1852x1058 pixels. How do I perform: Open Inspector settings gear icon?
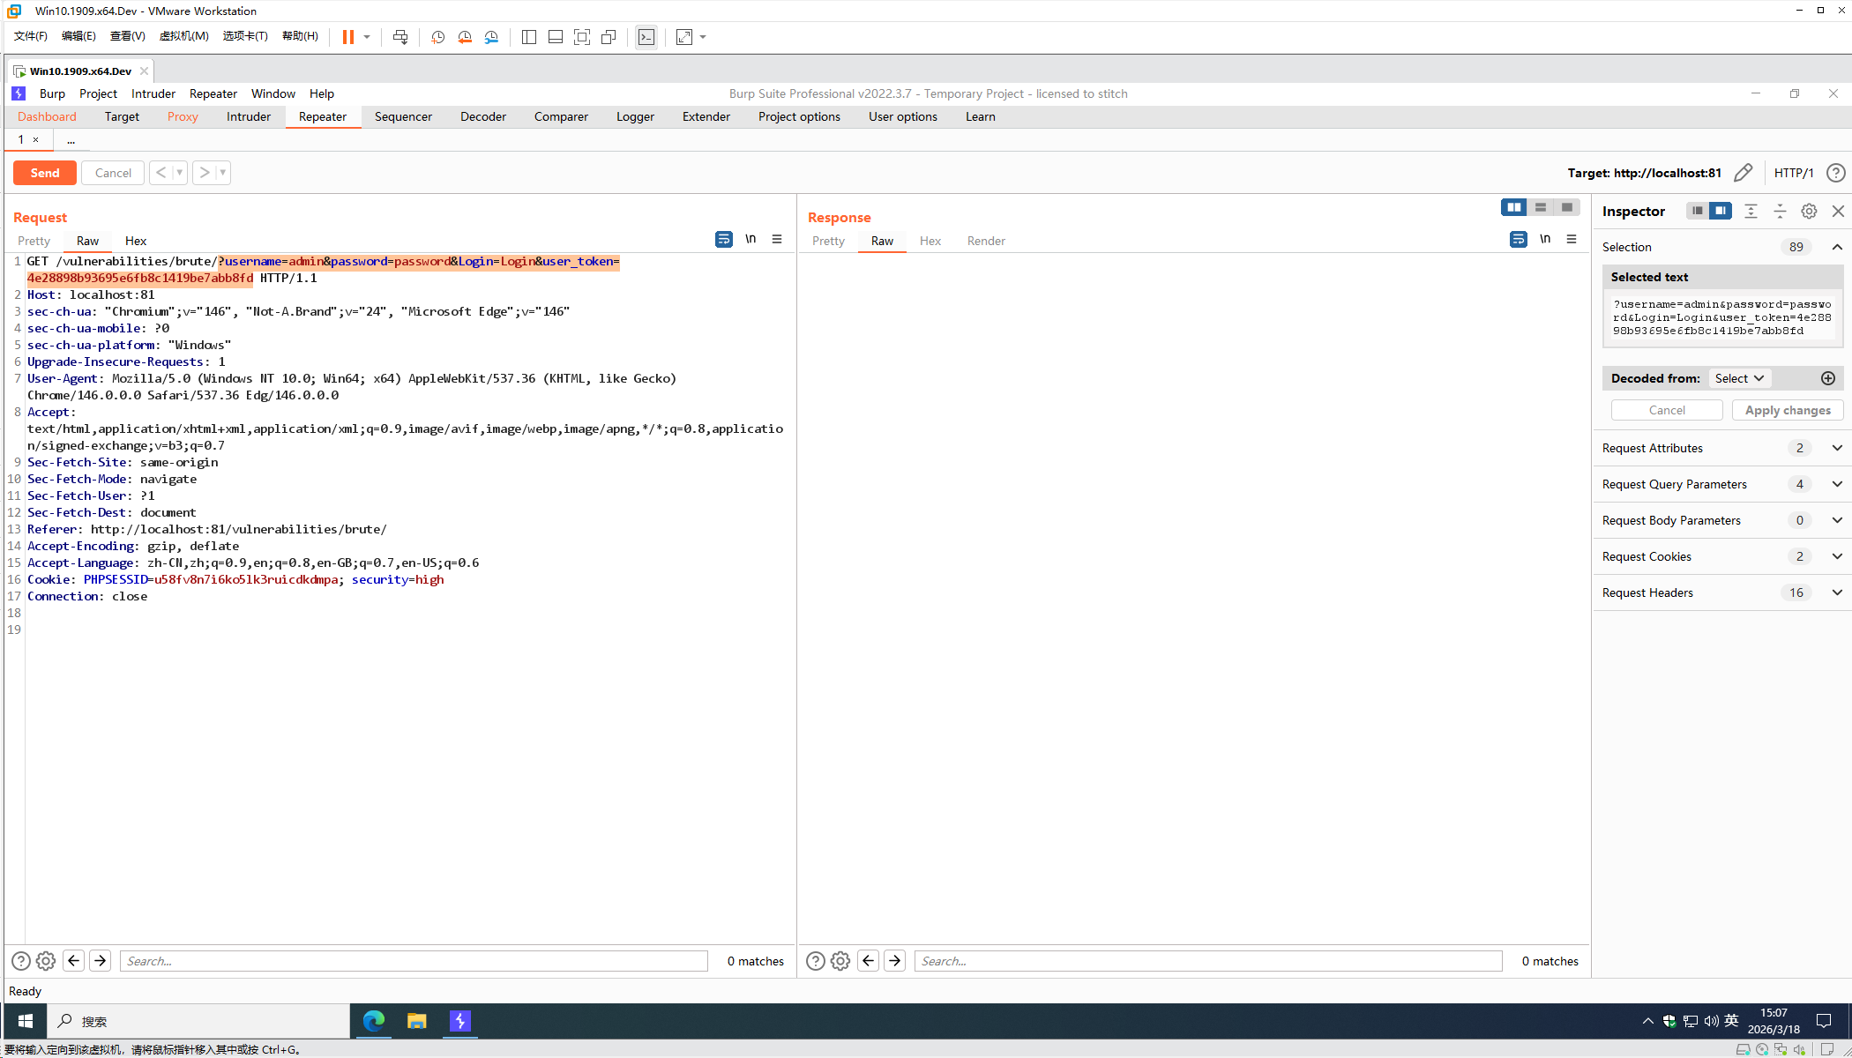pos(1809,212)
